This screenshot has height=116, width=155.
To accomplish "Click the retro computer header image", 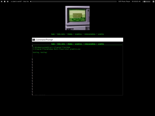I will tap(77, 18).
